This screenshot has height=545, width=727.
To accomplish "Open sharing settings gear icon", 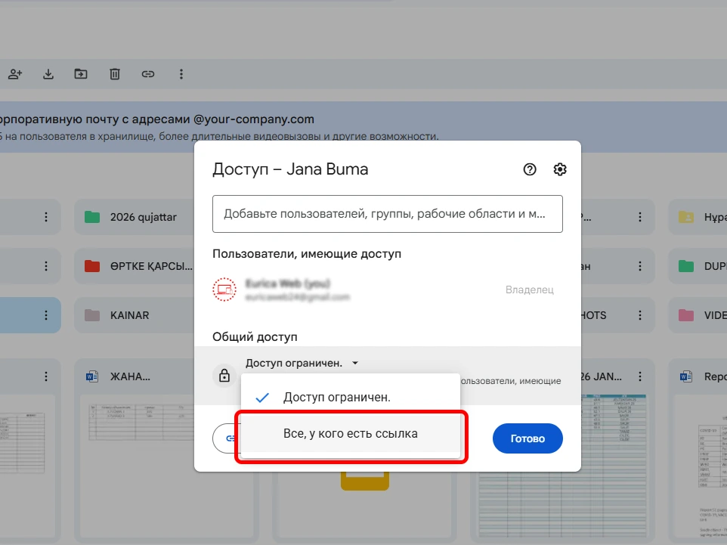I will [560, 169].
